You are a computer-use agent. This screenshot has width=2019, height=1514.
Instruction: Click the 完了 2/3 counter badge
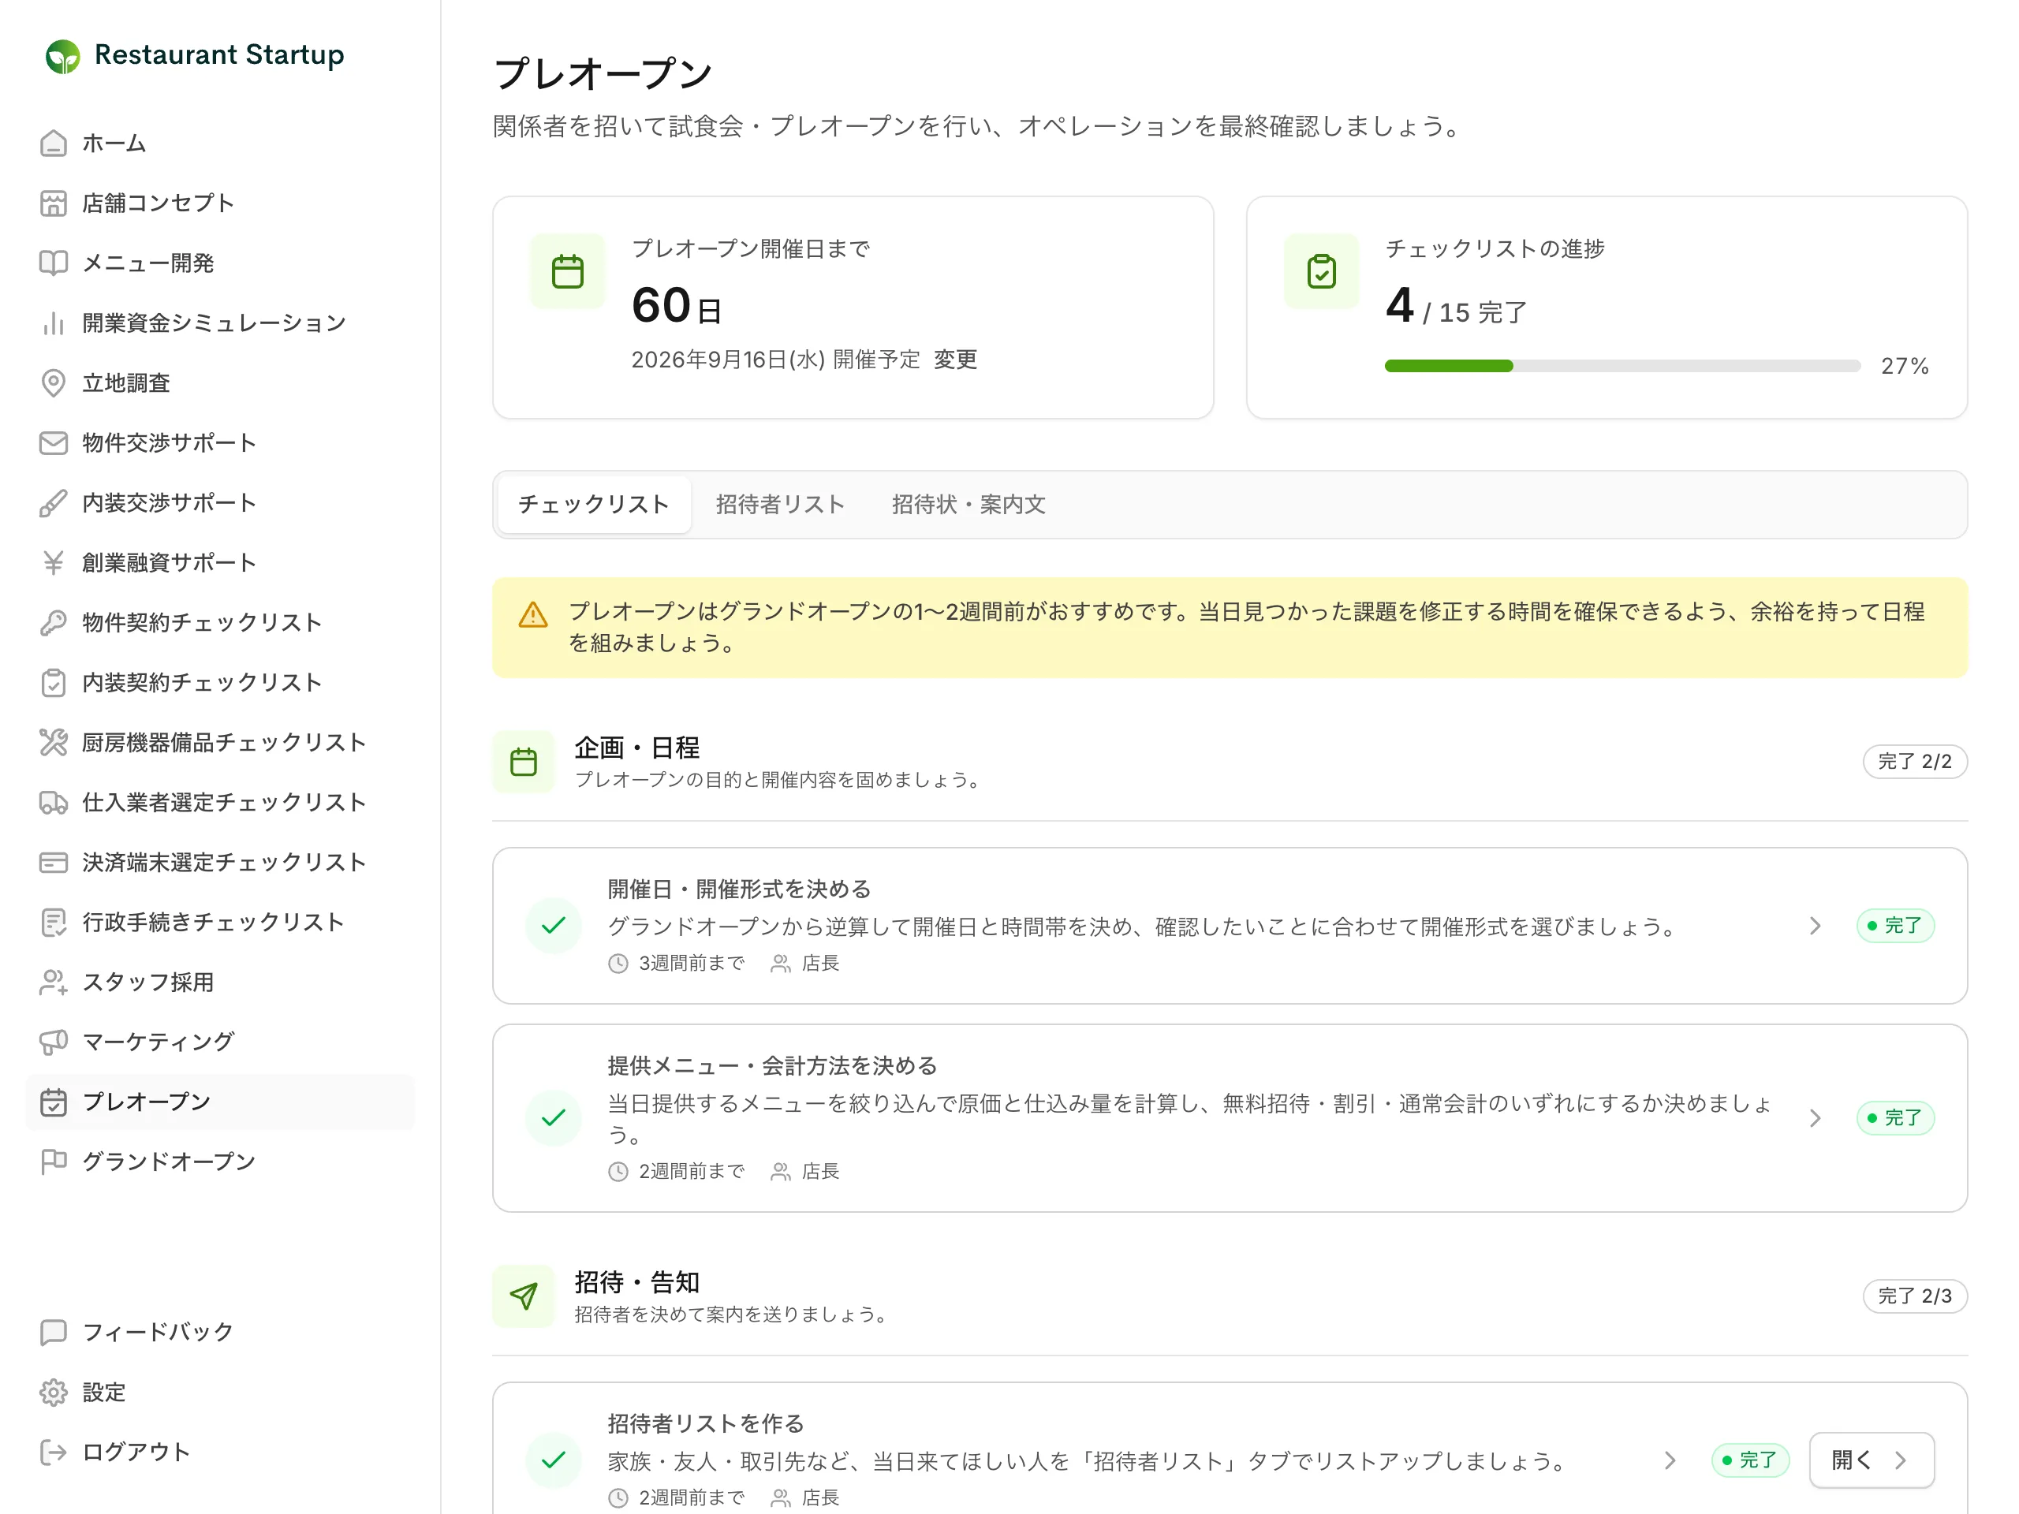[1915, 1296]
